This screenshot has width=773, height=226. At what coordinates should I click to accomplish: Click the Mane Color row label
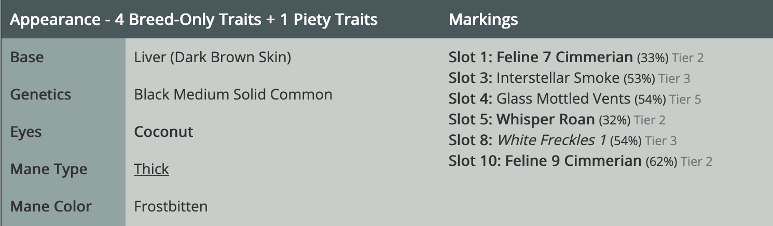51,206
